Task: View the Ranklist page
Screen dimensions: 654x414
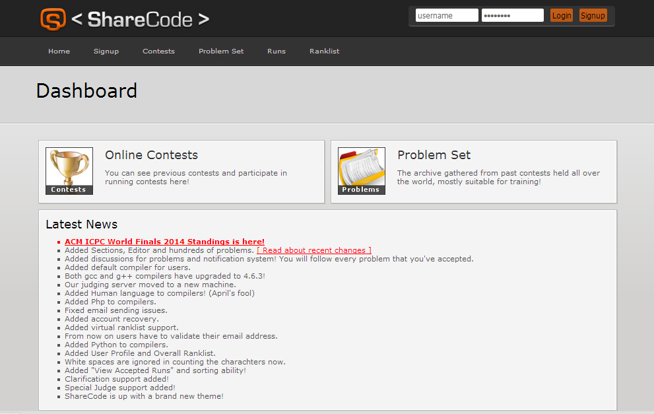Action: [324, 52]
